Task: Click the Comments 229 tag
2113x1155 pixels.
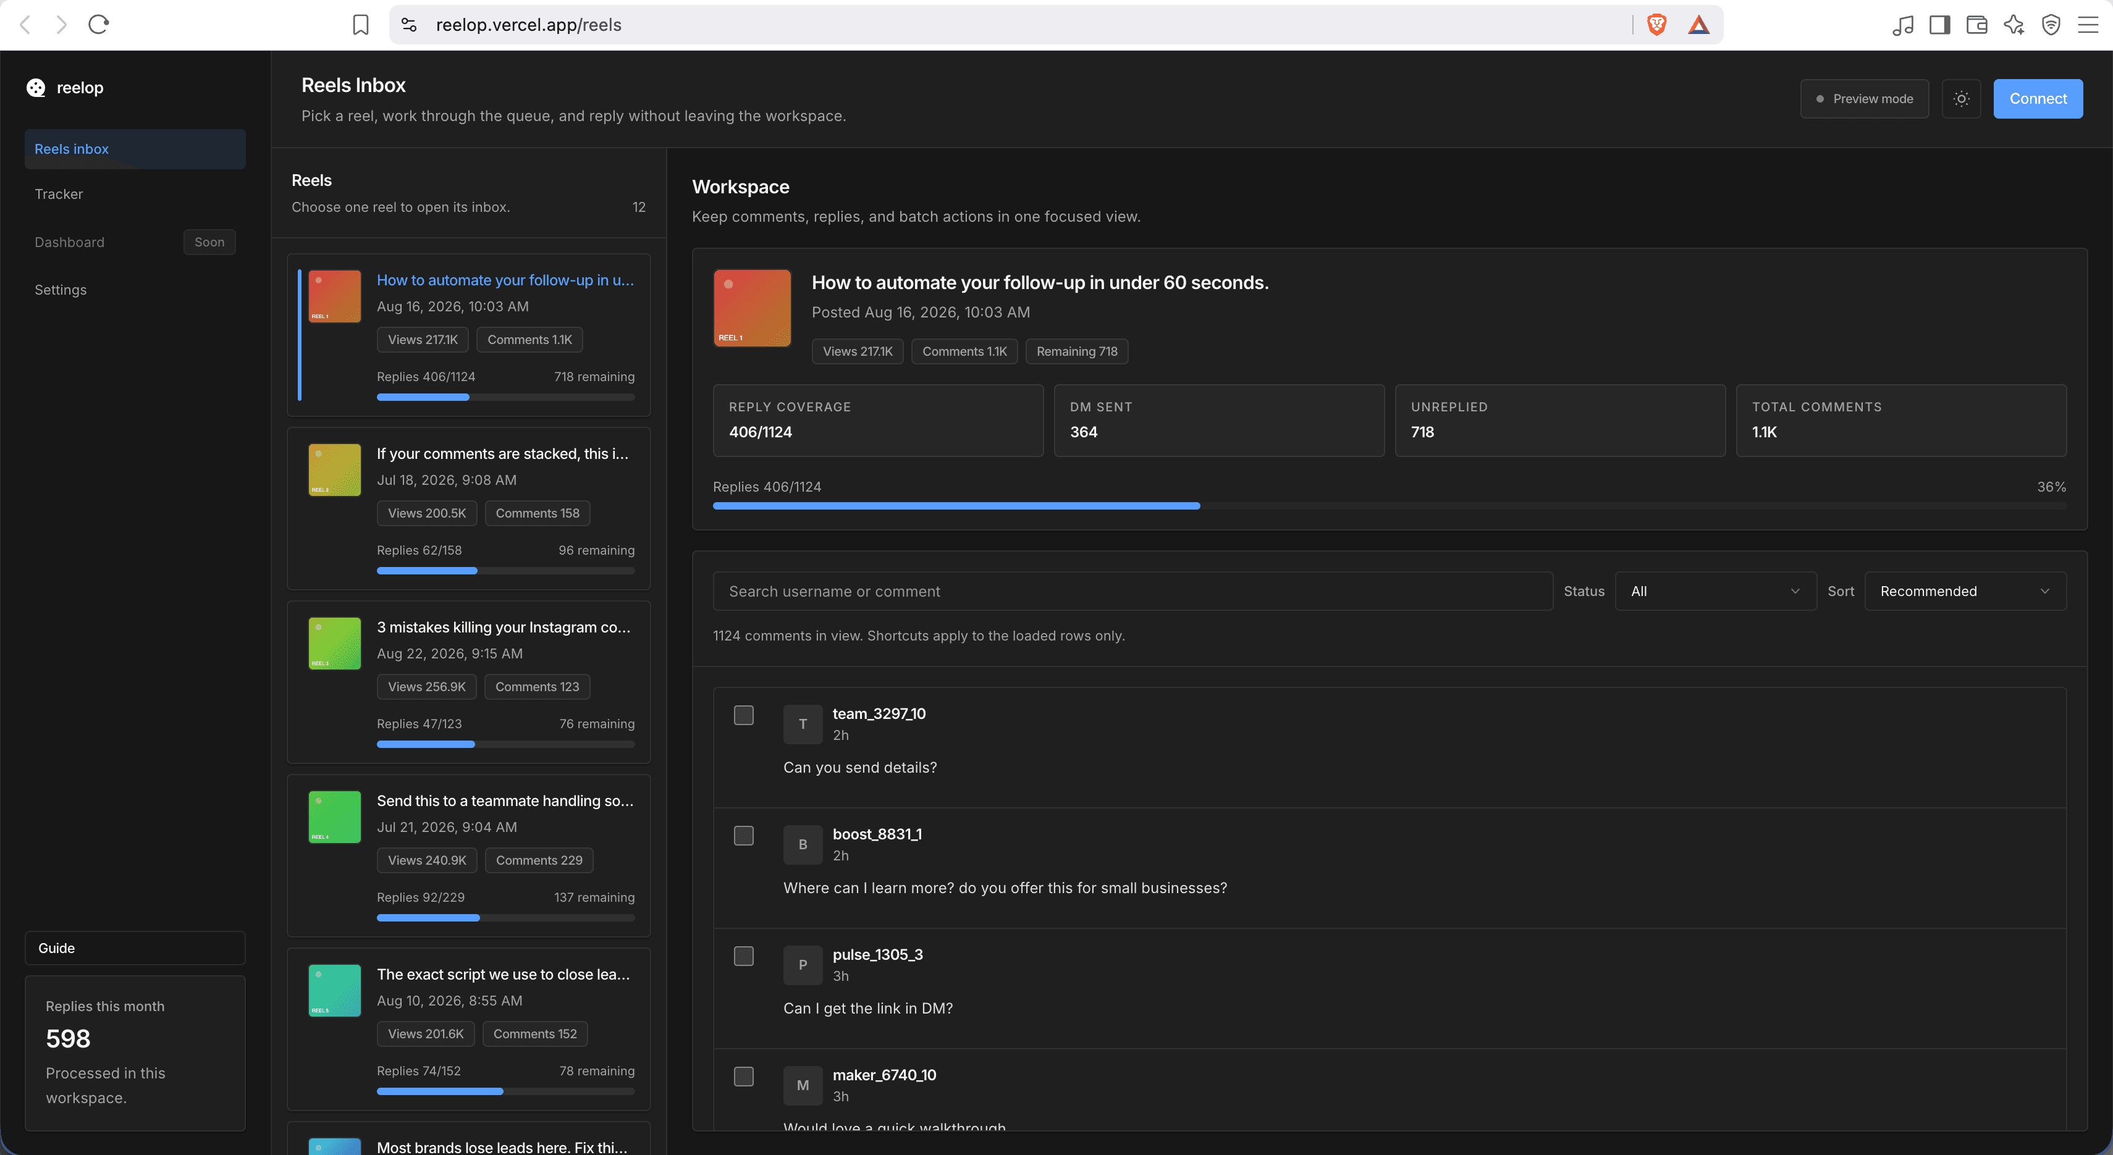Action: point(539,860)
